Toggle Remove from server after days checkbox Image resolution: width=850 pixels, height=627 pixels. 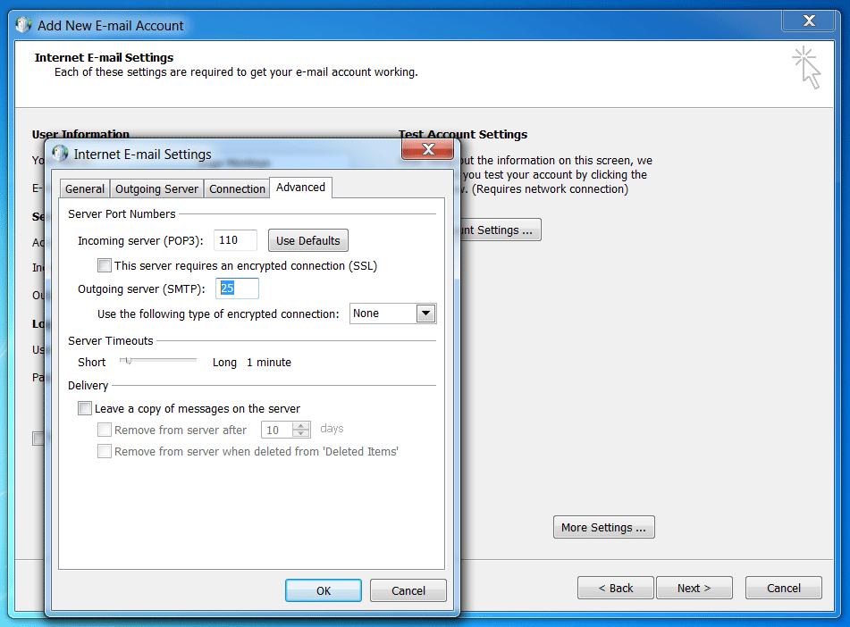click(105, 430)
